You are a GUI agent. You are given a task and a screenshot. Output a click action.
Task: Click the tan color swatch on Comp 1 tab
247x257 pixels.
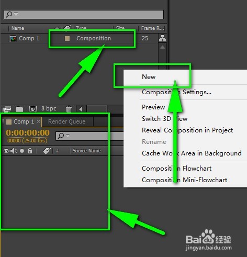9,122
